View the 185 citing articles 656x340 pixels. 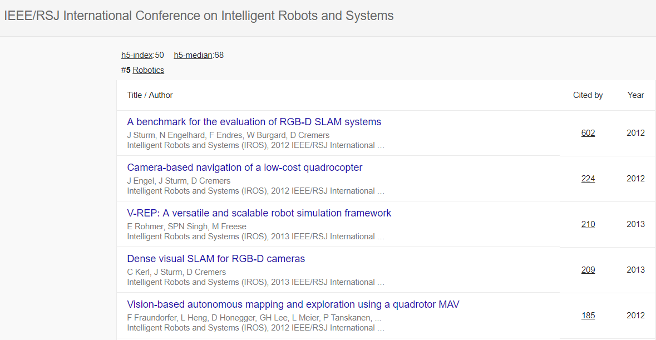588,316
